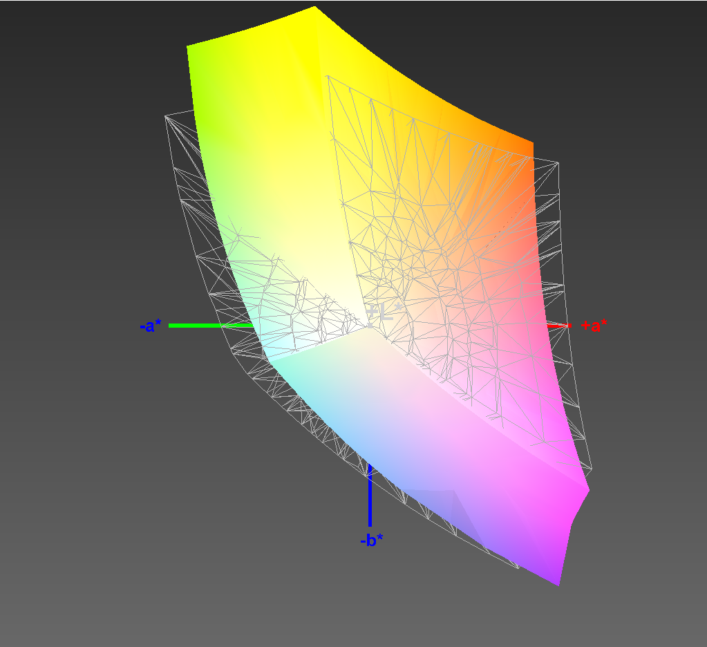Click the -a* axis label
The image size is (707, 647).
coord(151,326)
